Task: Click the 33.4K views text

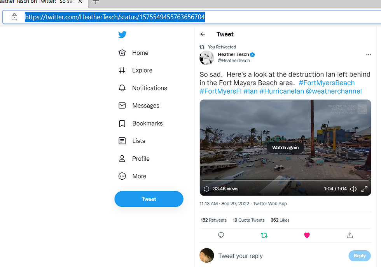Action: pos(225,189)
